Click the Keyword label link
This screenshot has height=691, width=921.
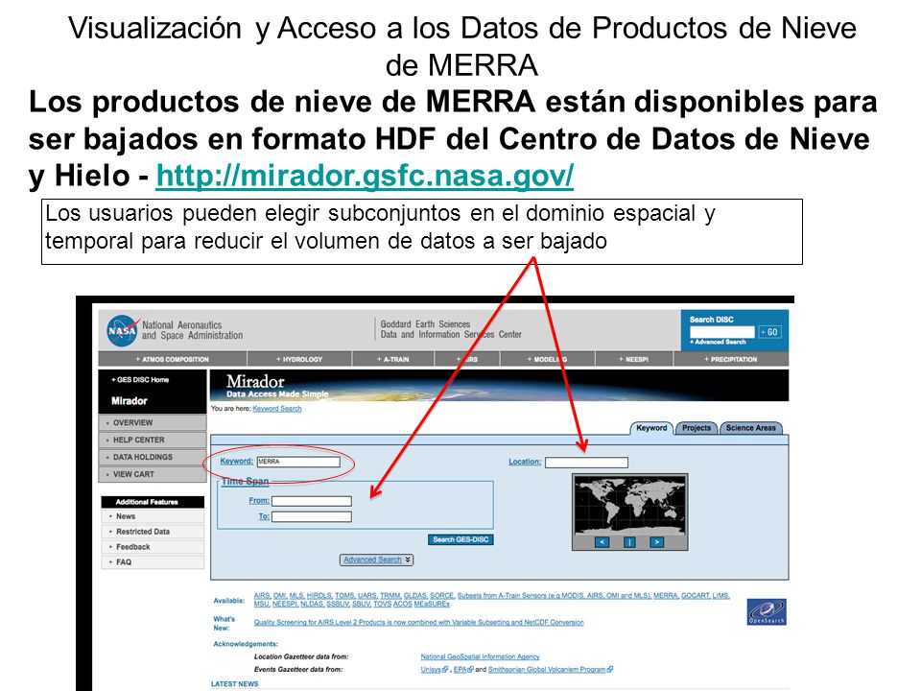pyautogui.click(x=236, y=461)
